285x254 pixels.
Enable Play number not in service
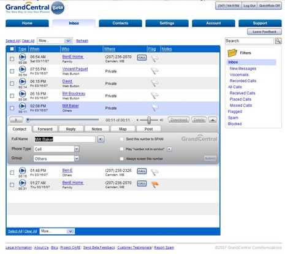(121, 149)
